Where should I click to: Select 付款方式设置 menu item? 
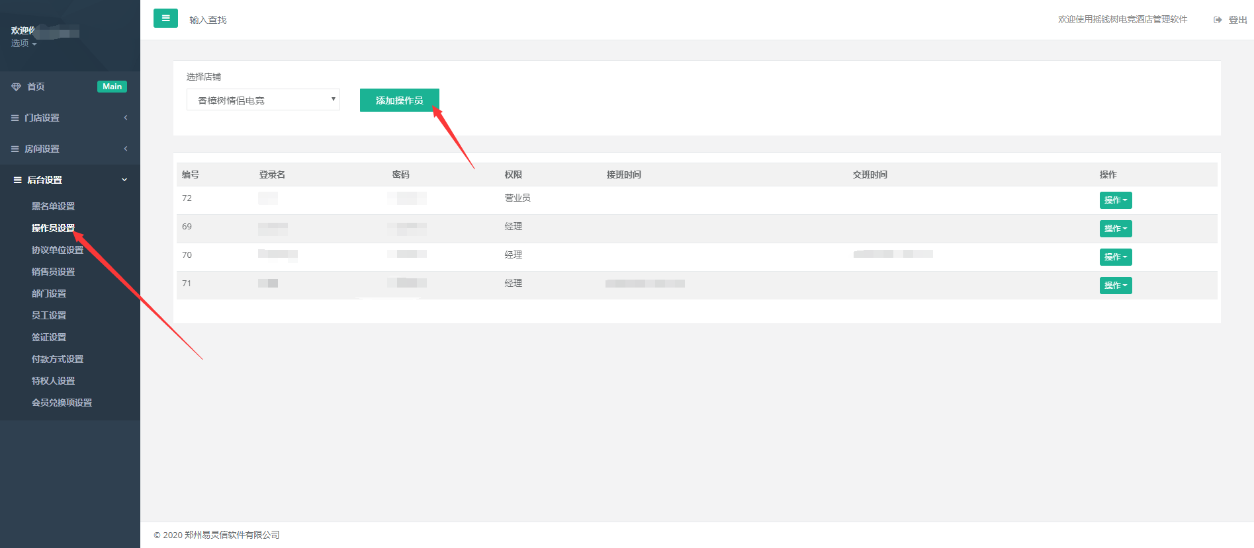58,359
